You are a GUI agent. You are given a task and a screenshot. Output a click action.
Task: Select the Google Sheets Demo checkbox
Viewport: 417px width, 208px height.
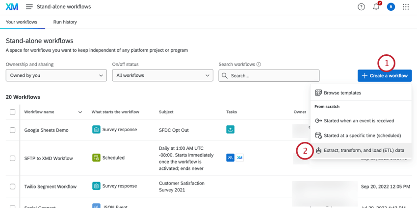click(13, 130)
